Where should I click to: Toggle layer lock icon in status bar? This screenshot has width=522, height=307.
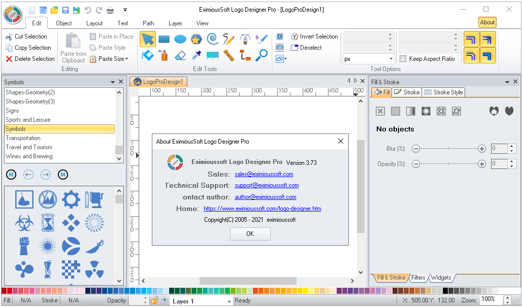tap(154, 300)
